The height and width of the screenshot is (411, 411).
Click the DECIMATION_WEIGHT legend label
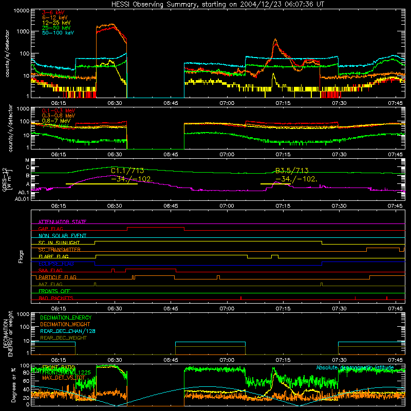click(x=65, y=324)
